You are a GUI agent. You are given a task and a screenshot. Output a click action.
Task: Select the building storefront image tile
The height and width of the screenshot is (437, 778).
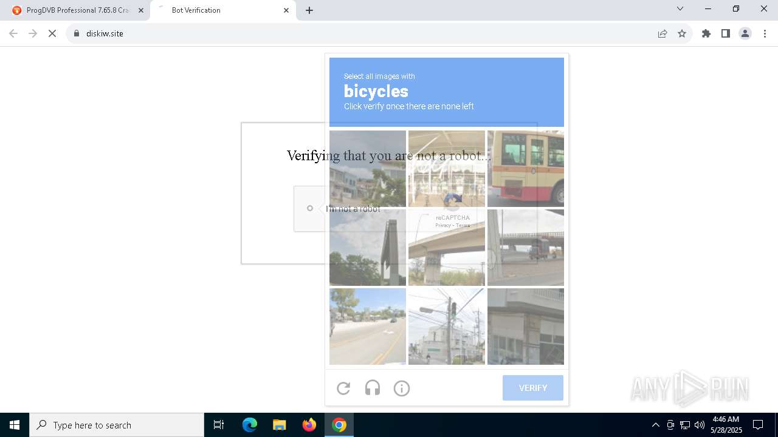tap(526, 327)
